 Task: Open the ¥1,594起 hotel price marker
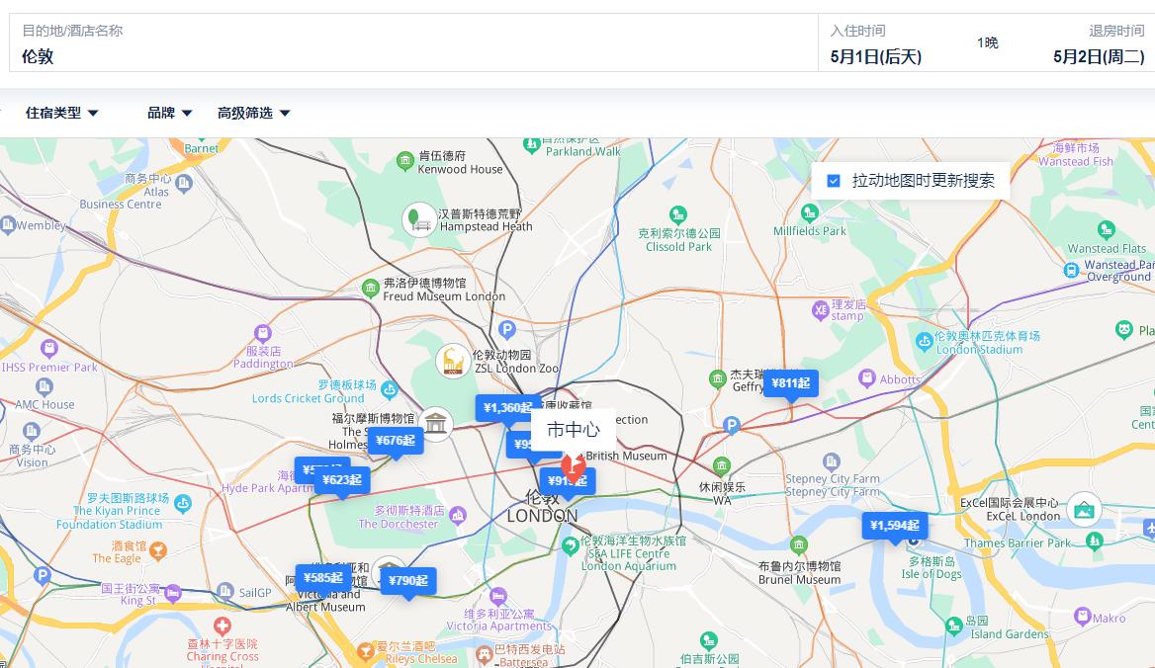(x=894, y=526)
